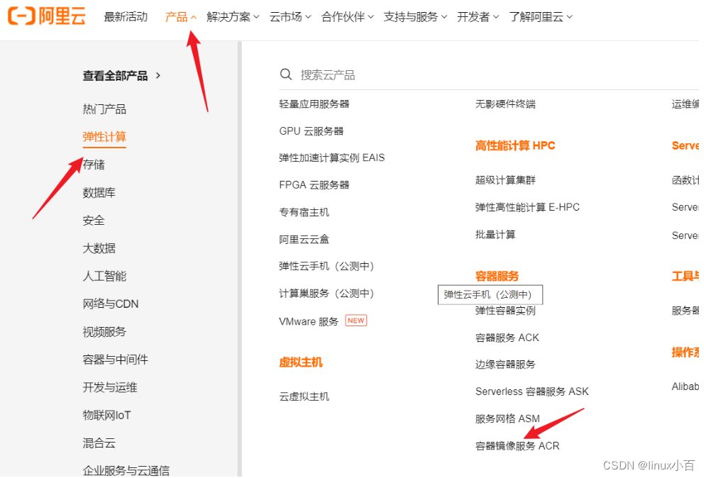This screenshot has height=478, width=706.
Task: Open FPGA 云服务器
Action: pyautogui.click(x=314, y=184)
